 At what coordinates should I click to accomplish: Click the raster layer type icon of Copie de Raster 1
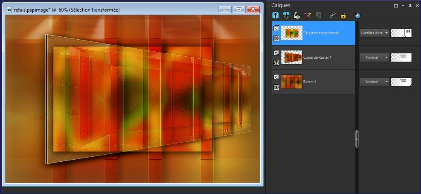pyautogui.click(x=276, y=53)
